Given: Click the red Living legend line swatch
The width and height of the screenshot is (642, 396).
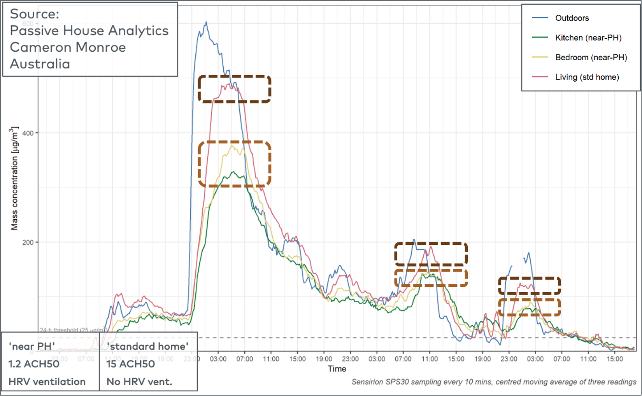Looking at the screenshot, I should (x=540, y=77).
